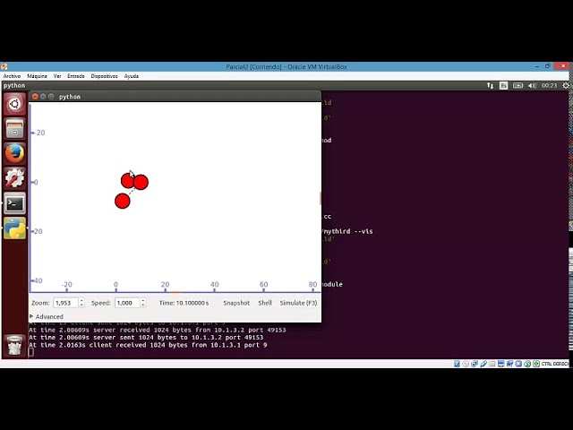Image resolution: width=573 pixels, height=430 pixels.
Task: Open the Trash icon in the dock
Action: pyautogui.click(x=14, y=346)
